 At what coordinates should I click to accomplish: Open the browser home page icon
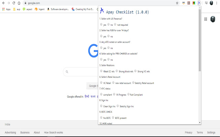coord(19,3)
